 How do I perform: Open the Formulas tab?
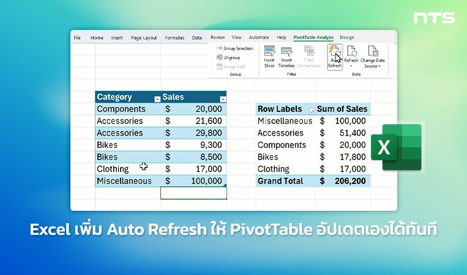174,38
